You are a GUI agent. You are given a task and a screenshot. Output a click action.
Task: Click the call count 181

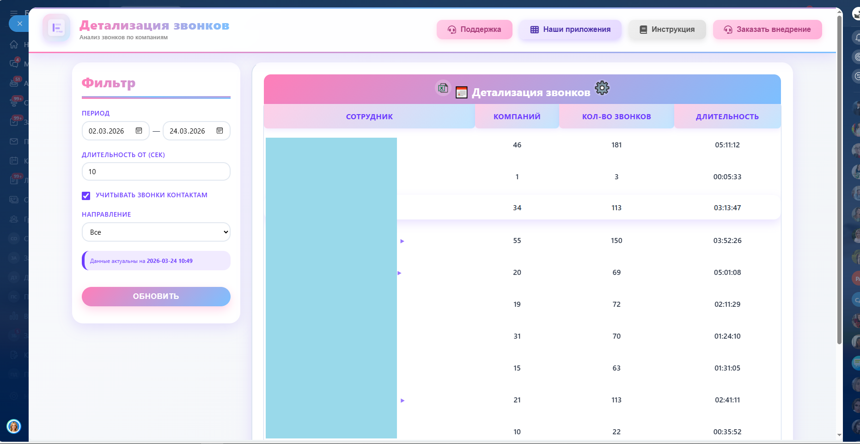616,145
